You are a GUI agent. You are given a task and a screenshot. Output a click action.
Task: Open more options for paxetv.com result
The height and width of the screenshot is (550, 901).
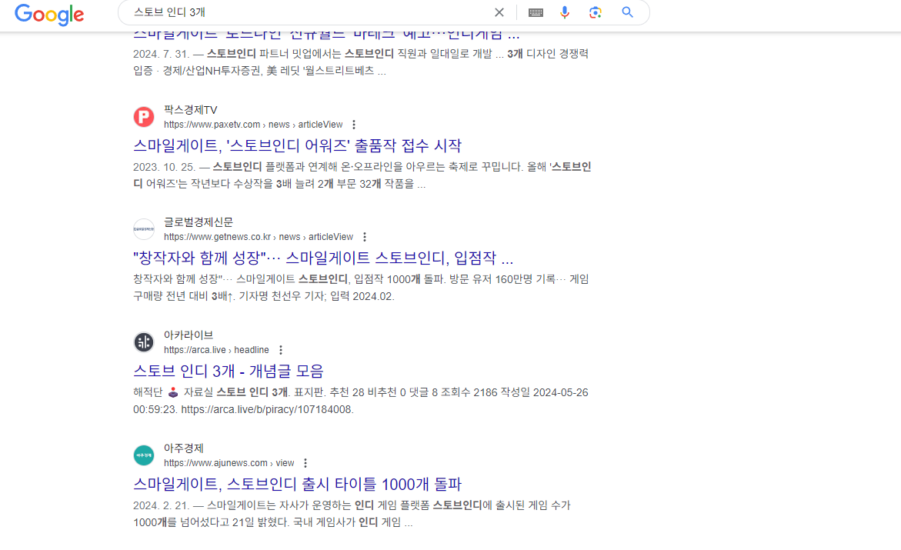click(x=354, y=125)
